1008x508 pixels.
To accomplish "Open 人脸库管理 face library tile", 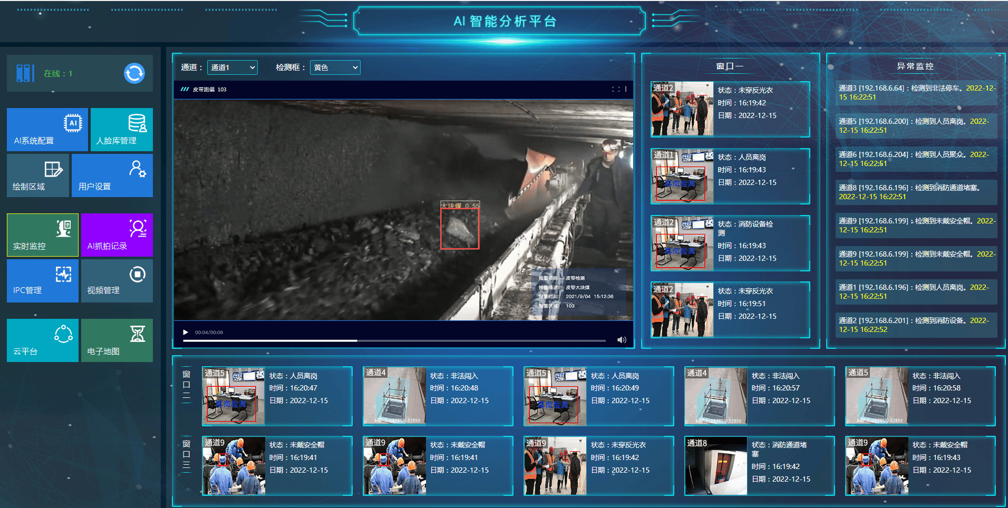I will click(x=122, y=130).
